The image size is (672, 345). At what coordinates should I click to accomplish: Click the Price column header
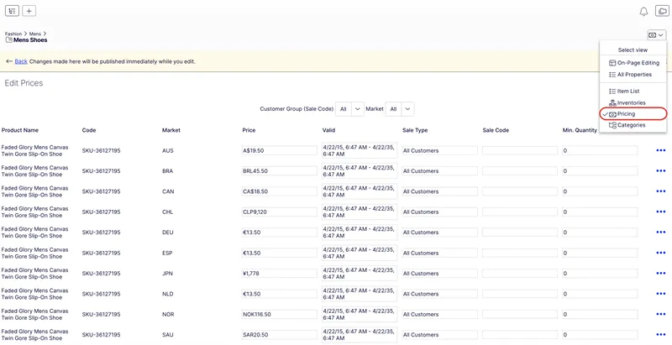249,130
